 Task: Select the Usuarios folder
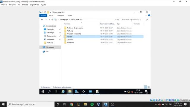coord(70,40)
